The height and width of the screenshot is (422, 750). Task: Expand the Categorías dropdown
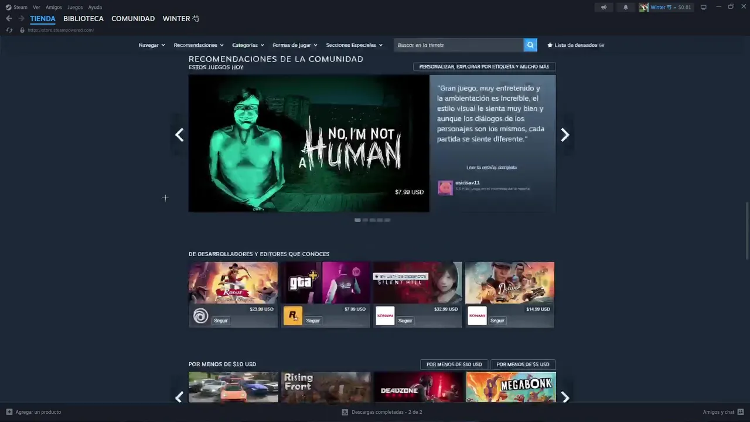(248, 45)
